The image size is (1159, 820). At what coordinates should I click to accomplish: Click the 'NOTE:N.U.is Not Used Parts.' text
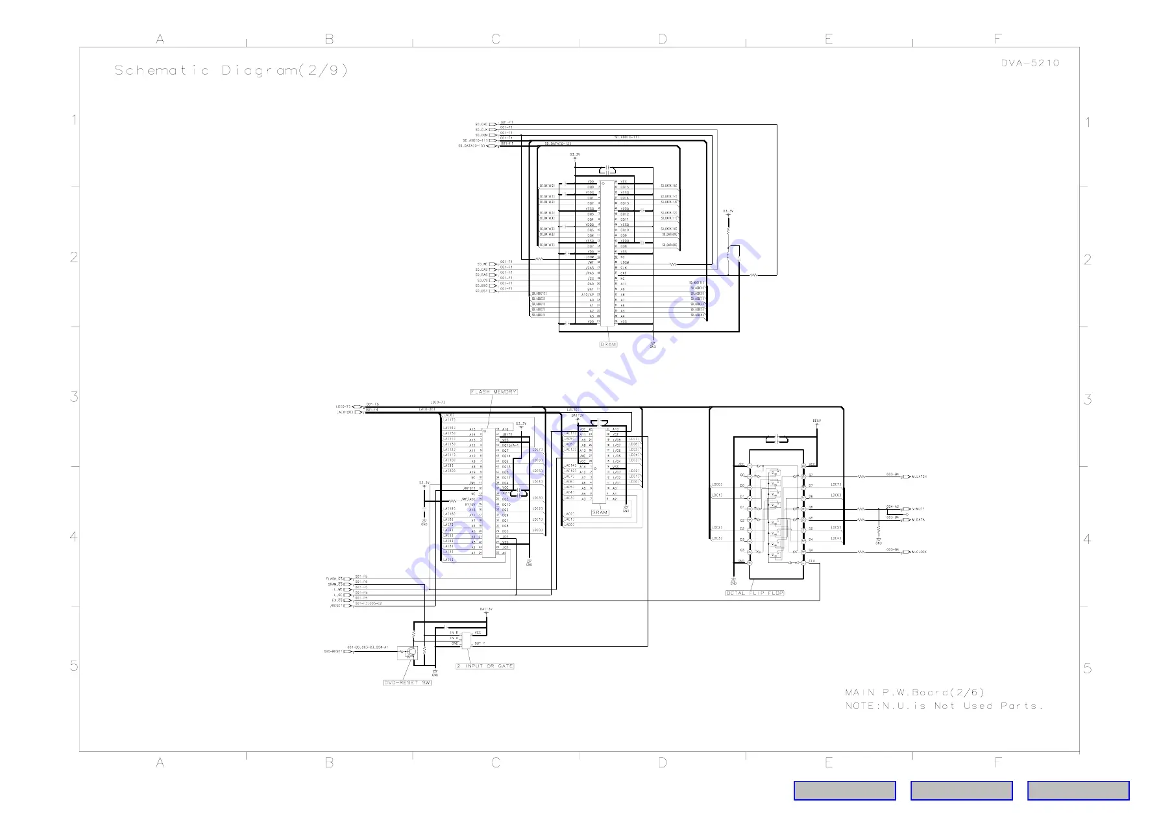click(944, 706)
